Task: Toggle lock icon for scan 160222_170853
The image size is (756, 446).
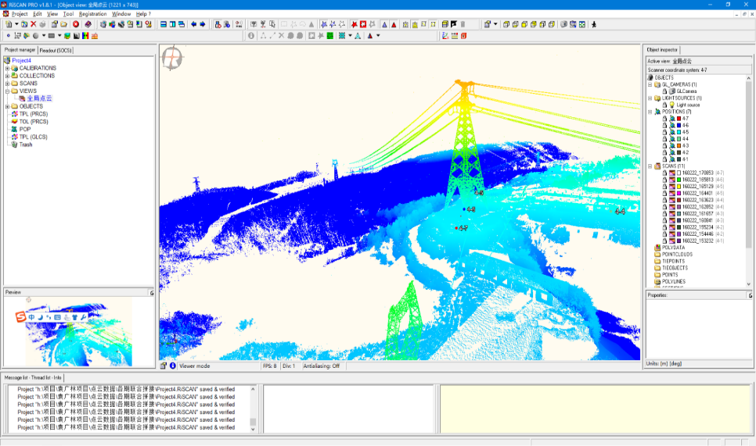Action: (x=664, y=173)
